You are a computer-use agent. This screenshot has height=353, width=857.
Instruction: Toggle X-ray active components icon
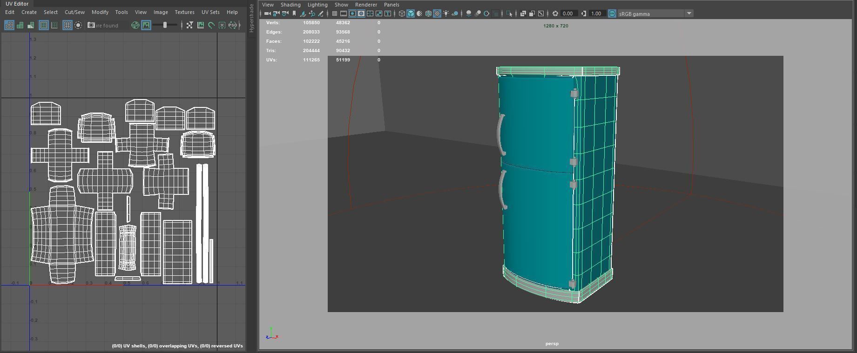coord(532,13)
